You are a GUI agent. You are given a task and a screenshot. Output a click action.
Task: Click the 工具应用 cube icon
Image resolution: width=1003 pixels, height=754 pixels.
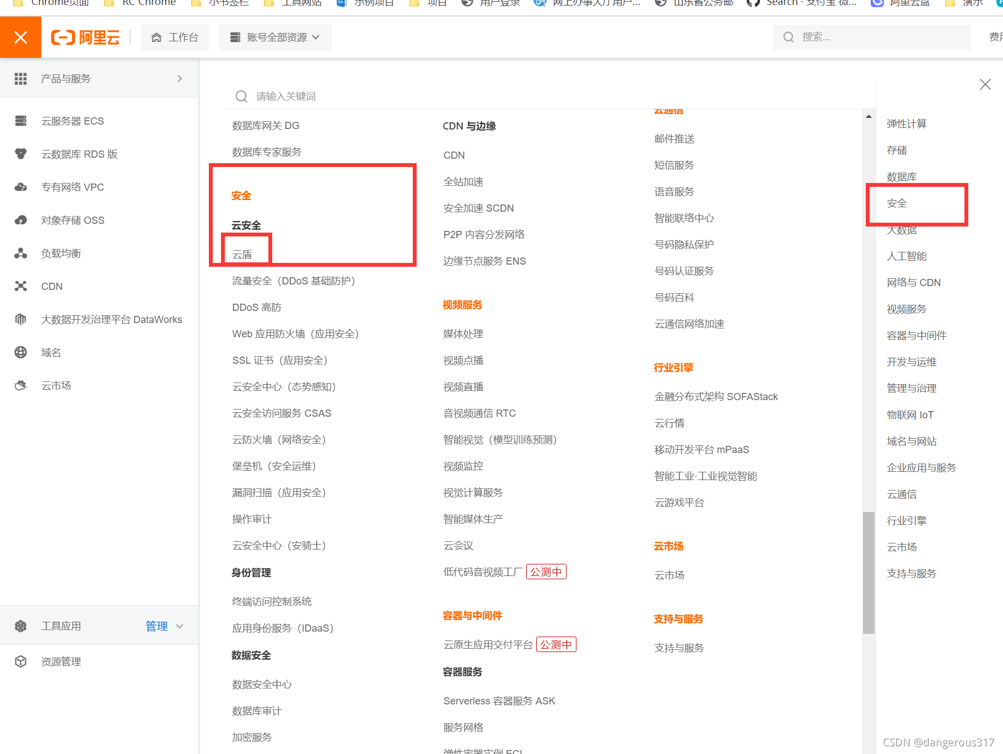[20, 626]
